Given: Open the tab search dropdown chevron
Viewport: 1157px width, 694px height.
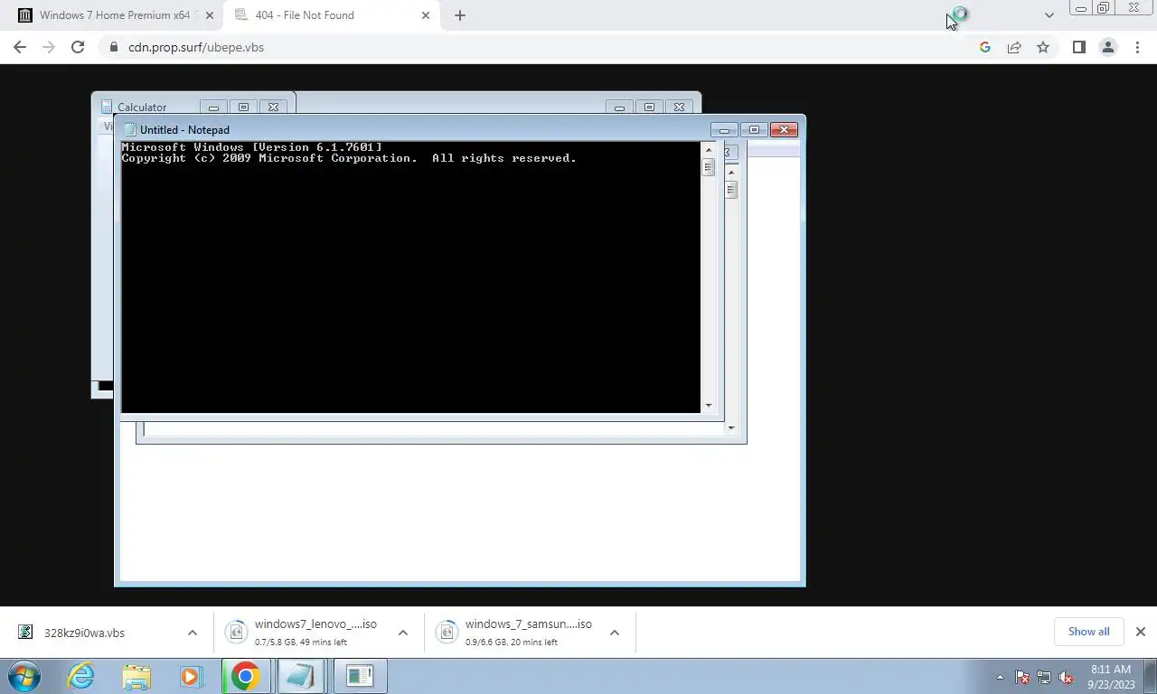Looking at the screenshot, I should [1049, 15].
